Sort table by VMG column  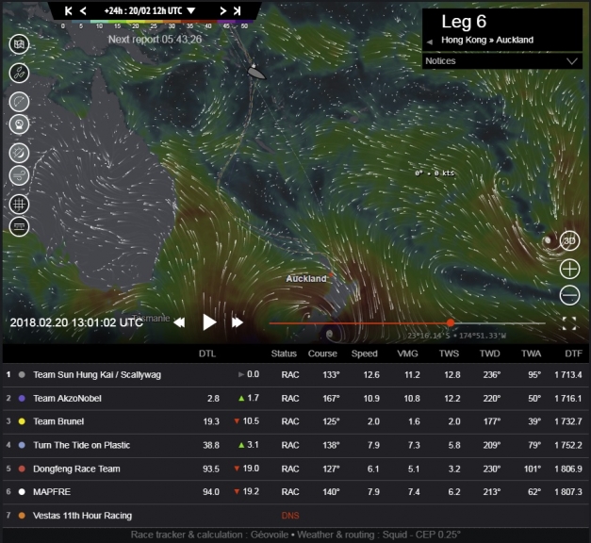pos(407,354)
